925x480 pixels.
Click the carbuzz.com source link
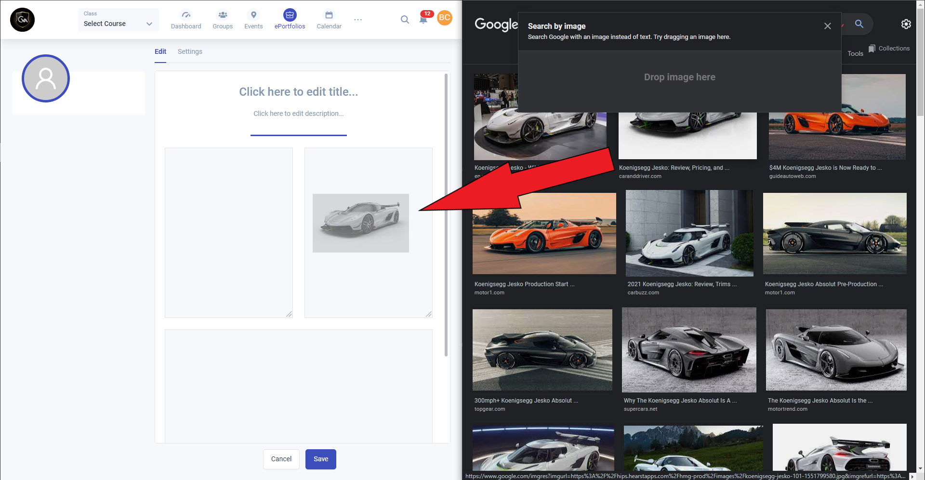tap(643, 293)
